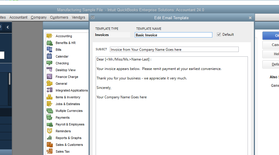This screenshot has width=279, height=155.
Task: Open the Edit Email Template window menu icon
Action: coord(92,17)
